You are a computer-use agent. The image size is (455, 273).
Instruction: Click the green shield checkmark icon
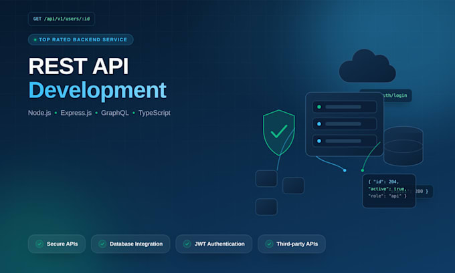(279, 132)
